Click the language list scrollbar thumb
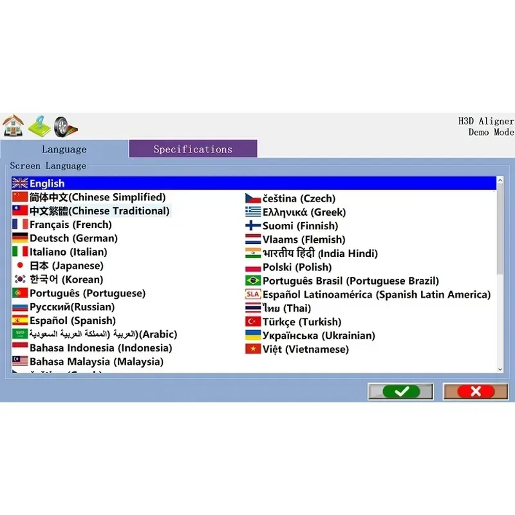Image resolution: width=515 pixels, height=515 pixels. [x=500, y=229]
